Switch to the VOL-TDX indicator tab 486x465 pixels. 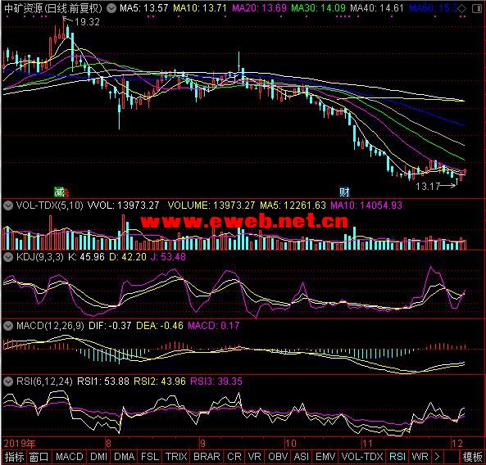pyautogui.click(x=362, y=457)
